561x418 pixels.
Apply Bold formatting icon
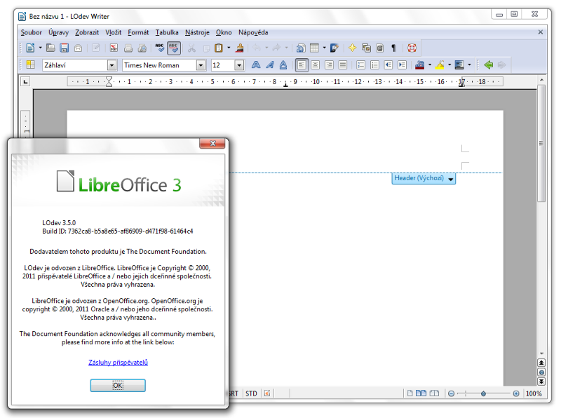click(x=256, y=65)
